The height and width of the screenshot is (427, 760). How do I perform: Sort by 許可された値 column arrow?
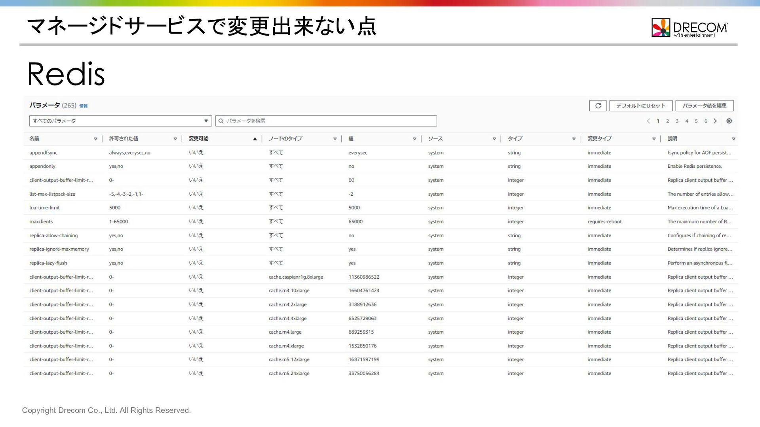click(175, 139)
